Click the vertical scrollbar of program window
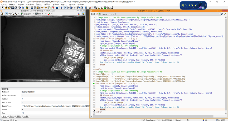This screenshot has height=121, width=228. (226, 65)
